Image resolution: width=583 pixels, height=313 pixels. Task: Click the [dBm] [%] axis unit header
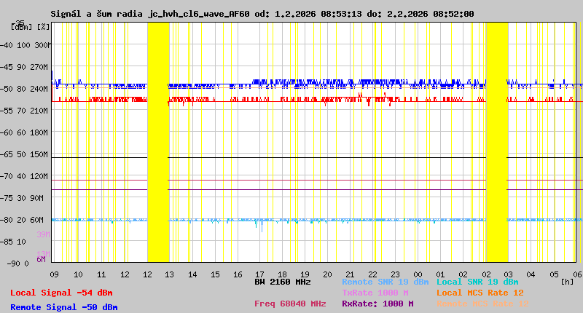[31, 27]
